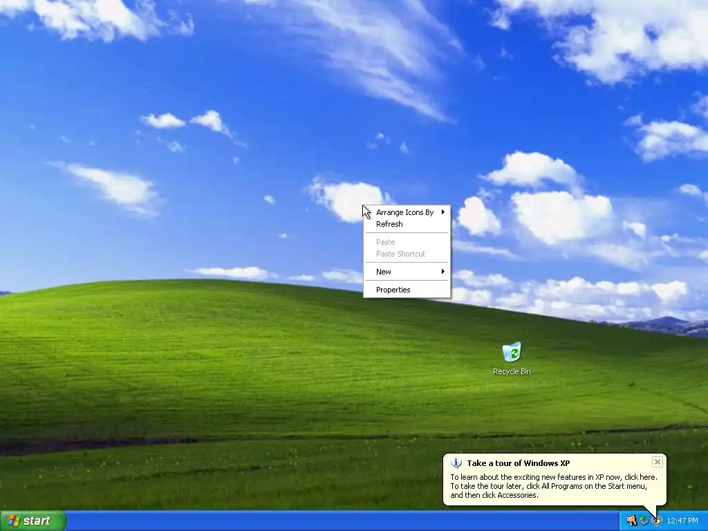
Task: Click the 12:47 PM taskbar clock
Action: [x=682, y=521]
